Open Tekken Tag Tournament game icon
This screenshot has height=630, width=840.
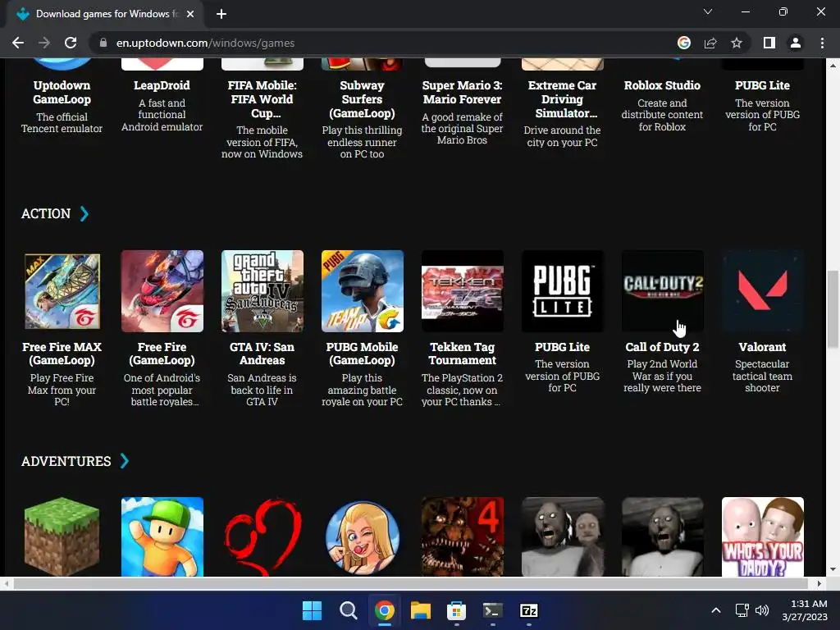(x=463, y=291)
